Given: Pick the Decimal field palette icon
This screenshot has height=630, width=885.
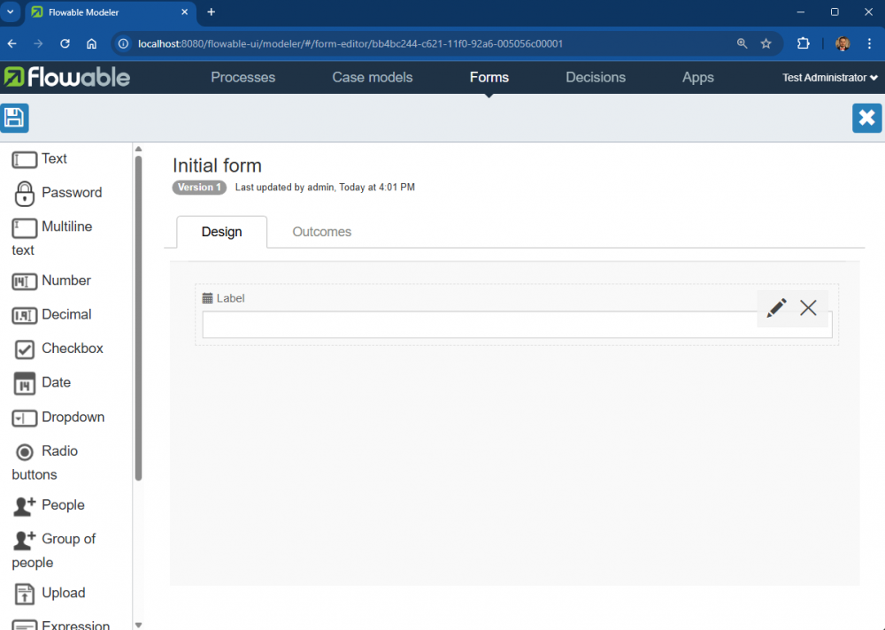Looking at the screenshot, I should (25, 315).
